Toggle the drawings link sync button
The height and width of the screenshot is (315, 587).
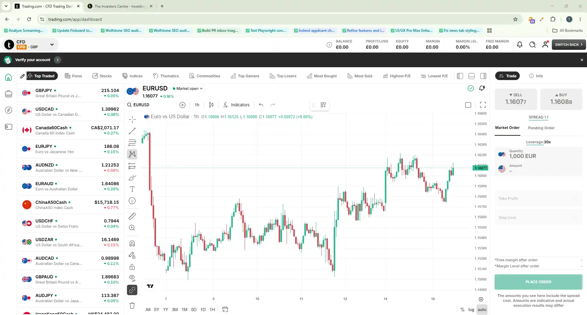pos(132,290)
